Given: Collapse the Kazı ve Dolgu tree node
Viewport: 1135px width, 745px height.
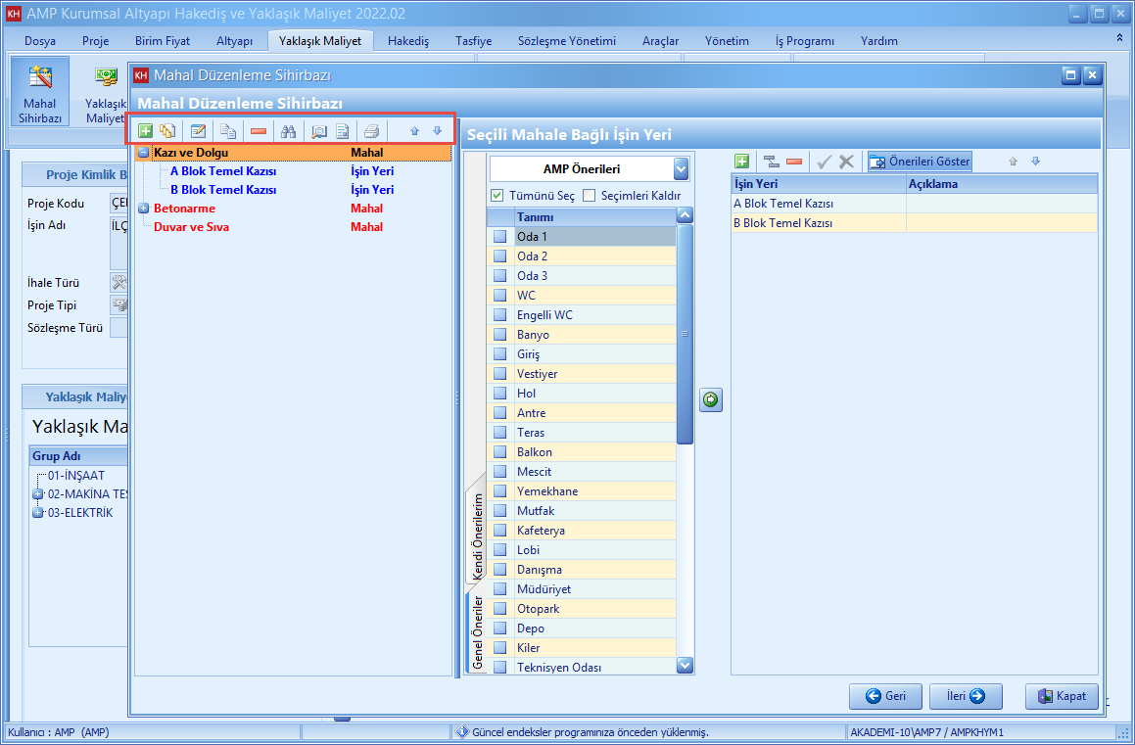Looking at the screenshot, I should click(143, 153).
